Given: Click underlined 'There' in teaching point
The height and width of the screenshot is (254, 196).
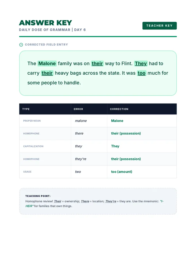Looking at the screenshot, I should pyautogui.click(x=85, y=201).
